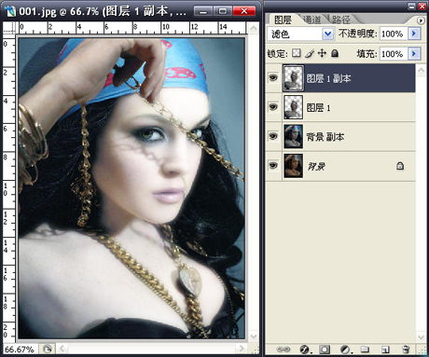Click the link layers icon

pos(283,350)
